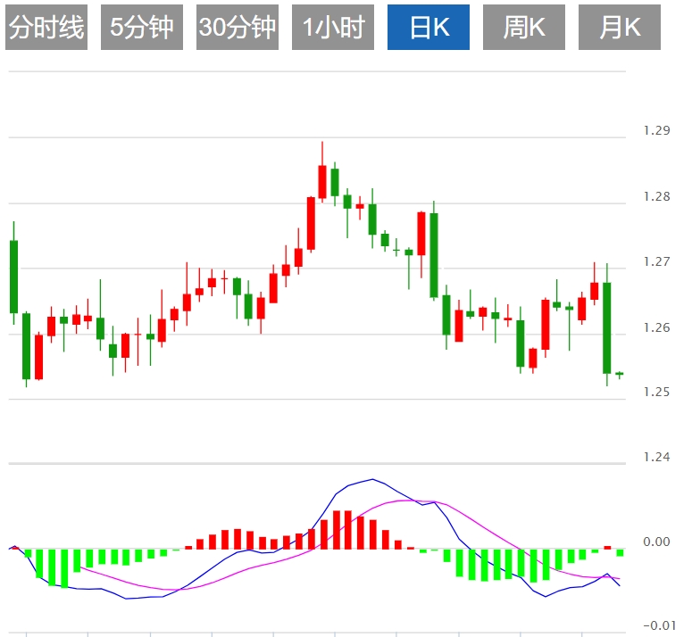Click the active 日K tab
Image resolution: width=692 pixels, height=637 pixels.
[x=429, y=29]
